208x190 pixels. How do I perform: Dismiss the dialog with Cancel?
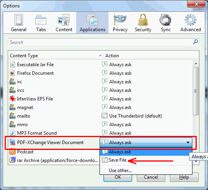(151, 177)
